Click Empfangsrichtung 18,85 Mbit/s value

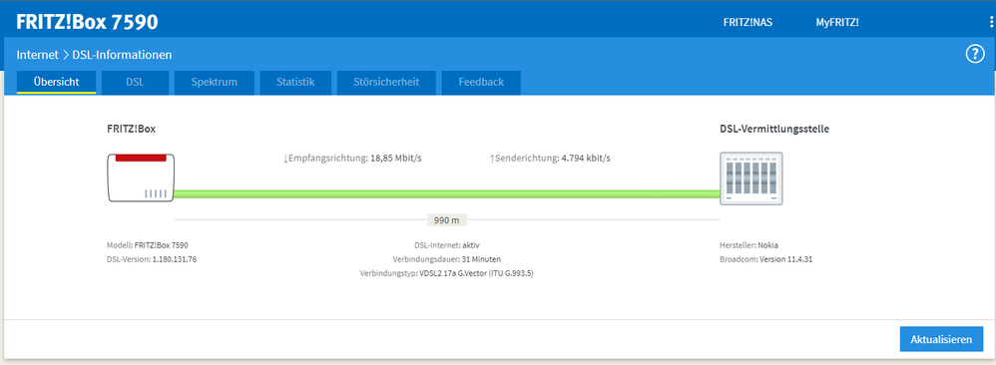(x=352, y=158)
